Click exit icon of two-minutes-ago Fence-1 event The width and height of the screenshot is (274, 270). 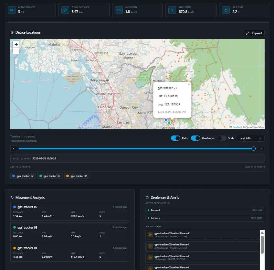(x=150, y=246)
